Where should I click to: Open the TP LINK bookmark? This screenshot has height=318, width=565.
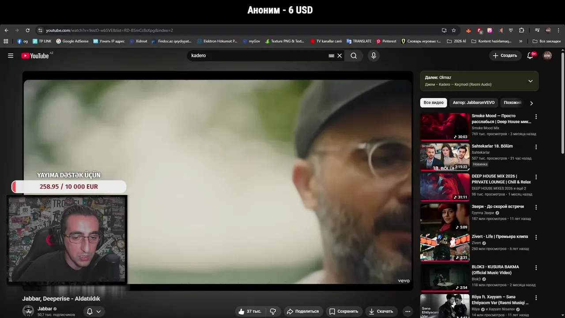[42, 41]
